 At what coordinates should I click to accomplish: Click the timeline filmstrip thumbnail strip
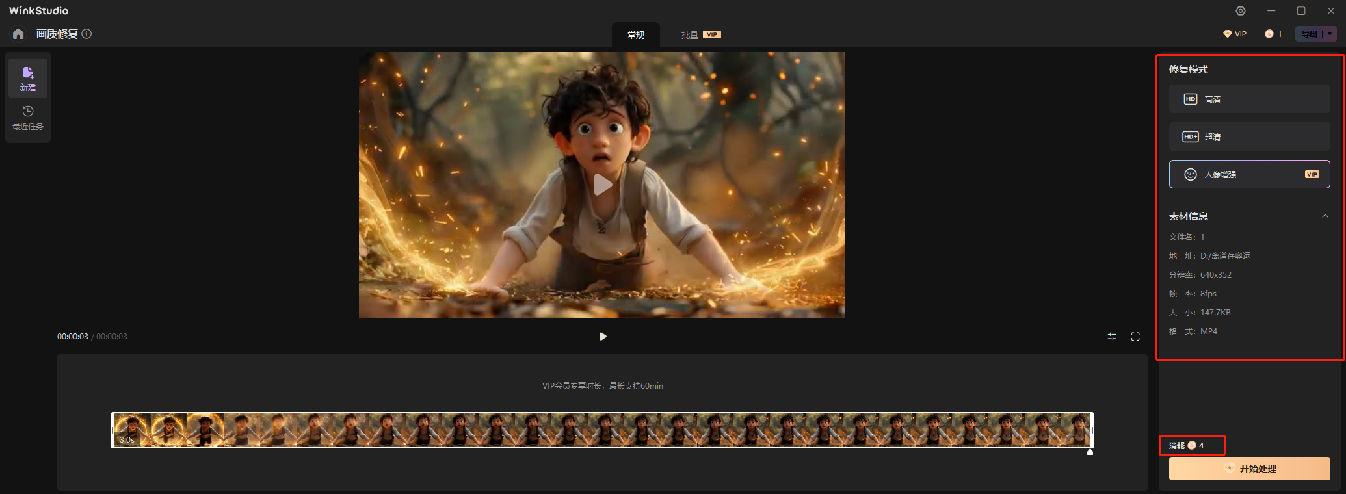coord(602,430)
